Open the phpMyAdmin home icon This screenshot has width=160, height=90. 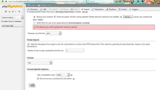(x=6, y=11)
